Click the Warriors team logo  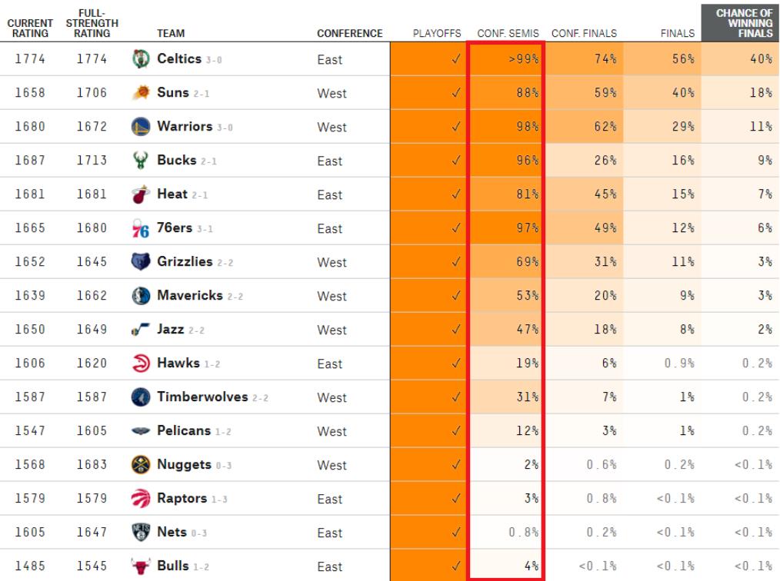[139, 127]
